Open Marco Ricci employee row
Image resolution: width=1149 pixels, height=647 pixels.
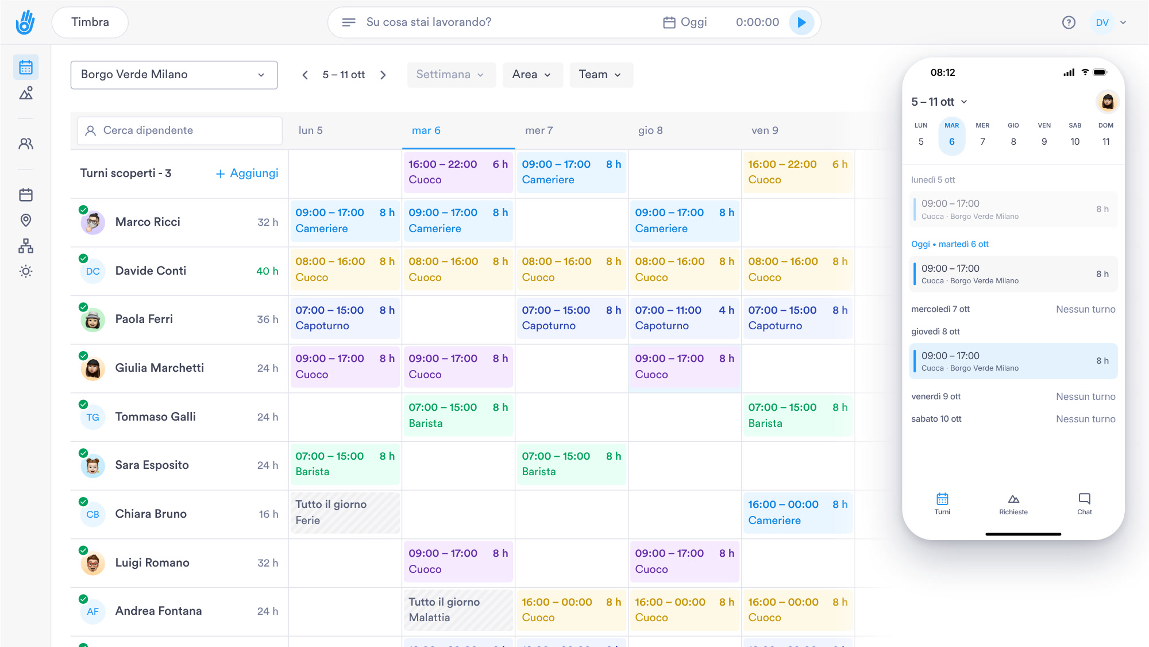coord(179,222)
